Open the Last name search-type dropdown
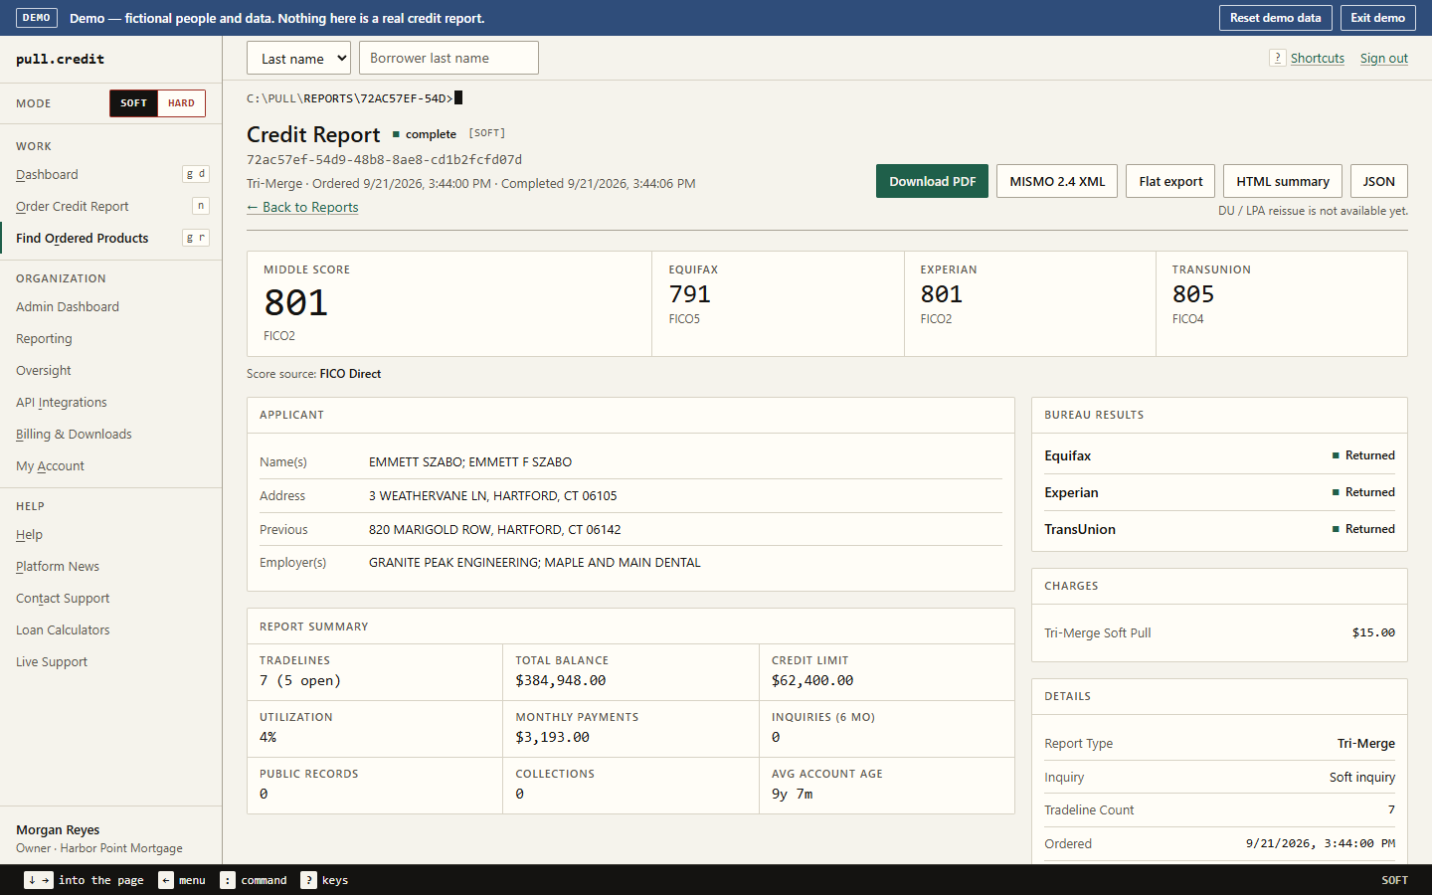 pos(298,58)
